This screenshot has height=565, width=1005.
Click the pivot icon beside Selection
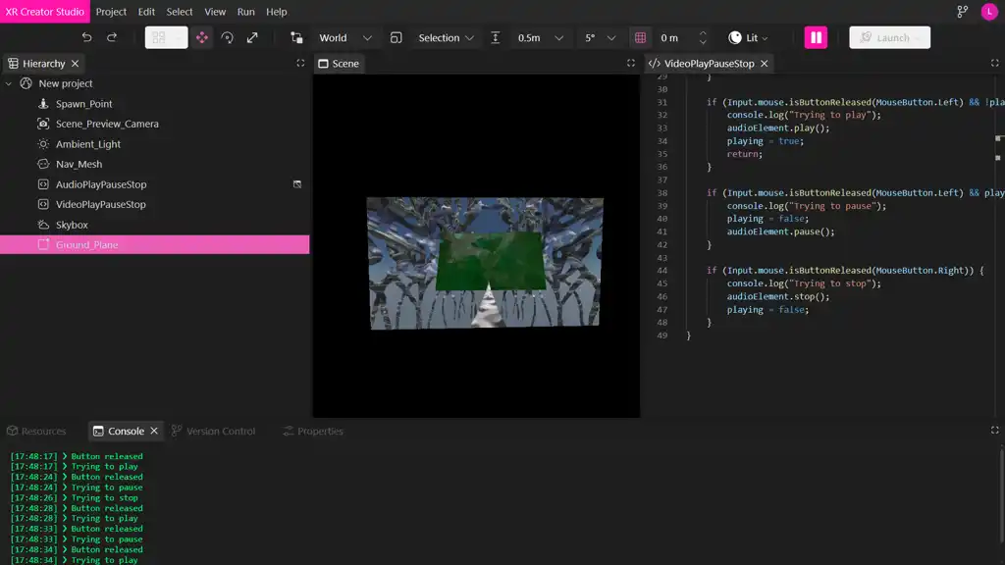[397, 38]
